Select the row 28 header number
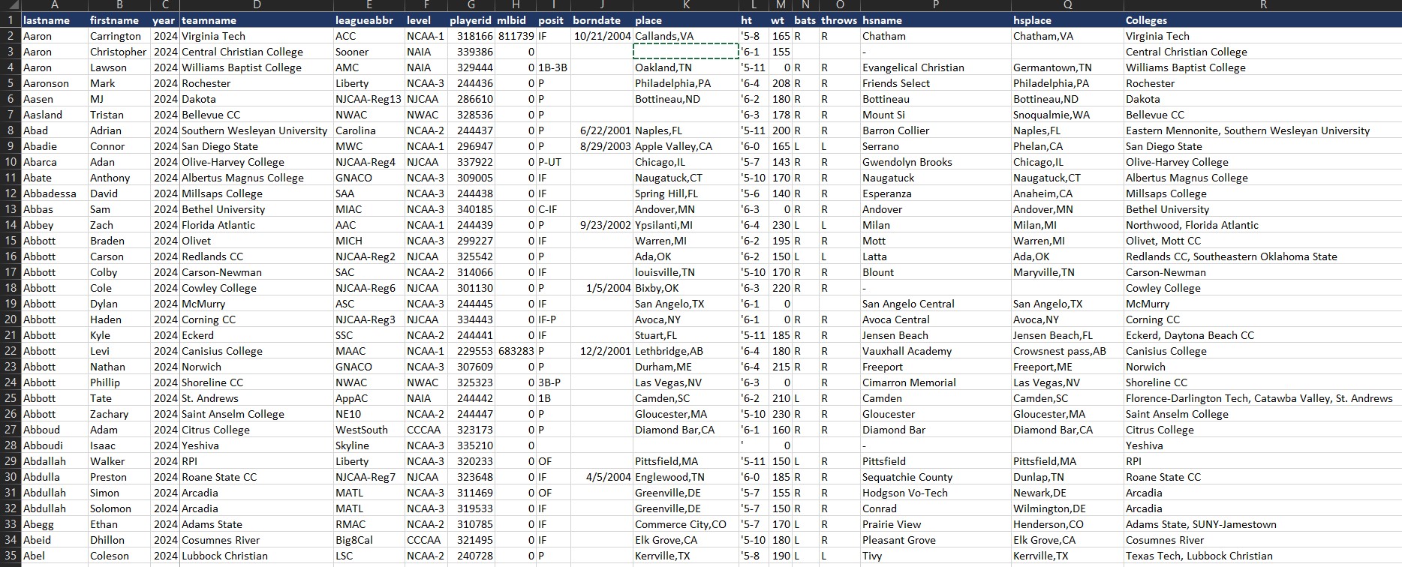Screen dimensions: 1402x567 (x=11, y=445)
